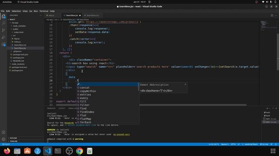Click the editor horizontal scrollbar
This screenshot has width=279, height=156.
(151, 105)
